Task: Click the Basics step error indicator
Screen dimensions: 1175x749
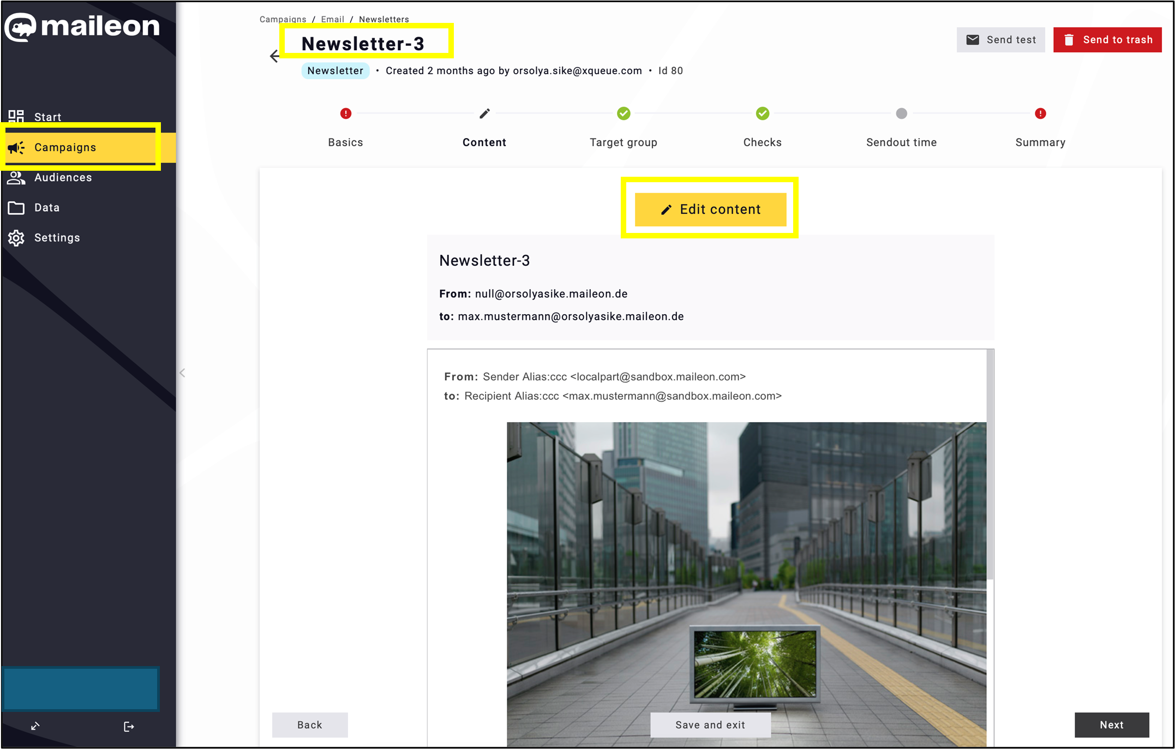Action: (345, 113)
